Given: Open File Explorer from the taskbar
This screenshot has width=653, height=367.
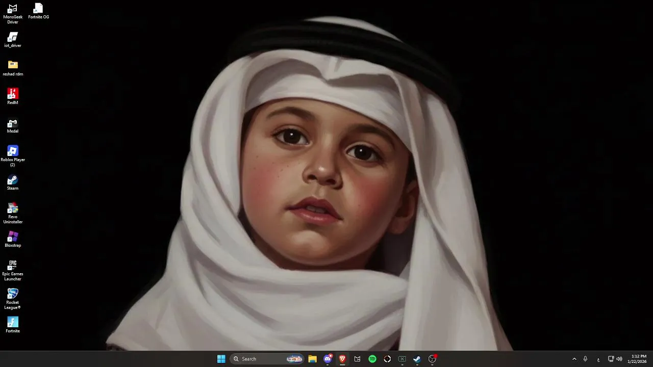Looking at the screenshot, I should point(312,359).
